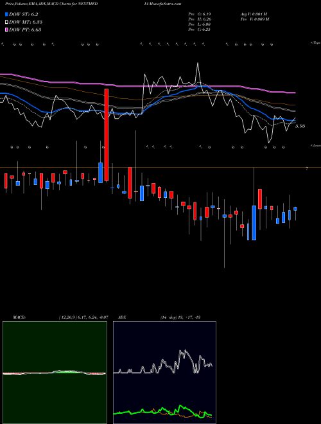Screen dimensions: 321x424
Task: Open the ADX indicator chart panel
Action: coord(164,373)
